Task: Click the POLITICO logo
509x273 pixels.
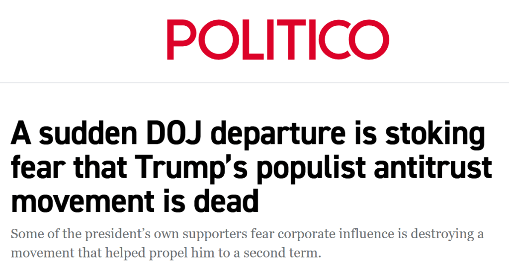Action: point(277,40)
